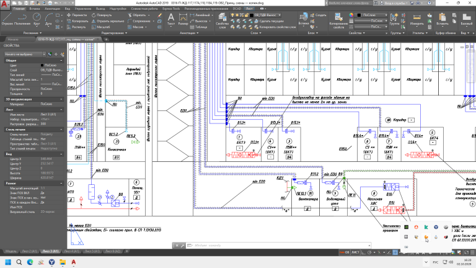476x268 pixels.
Task: Open the layer dropdown ОВ_ПДВ-Вынос
Action: [x=255, y=15]
